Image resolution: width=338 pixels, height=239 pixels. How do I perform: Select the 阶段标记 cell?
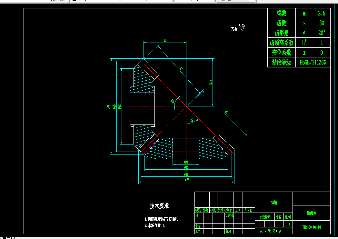(265, 217)
